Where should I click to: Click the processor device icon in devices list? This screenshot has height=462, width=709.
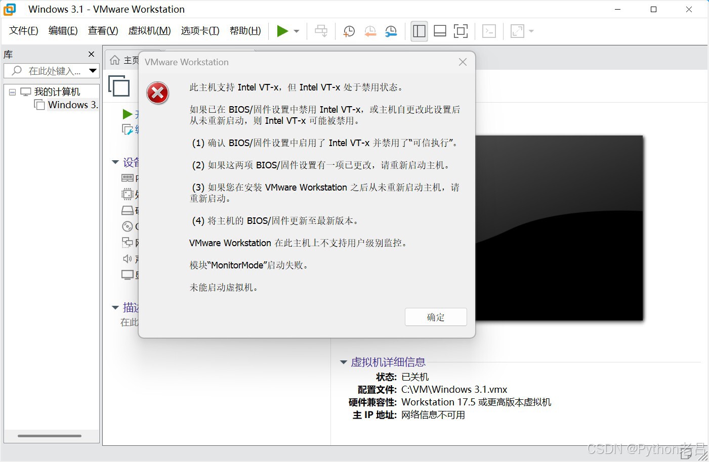coord(128,194)
